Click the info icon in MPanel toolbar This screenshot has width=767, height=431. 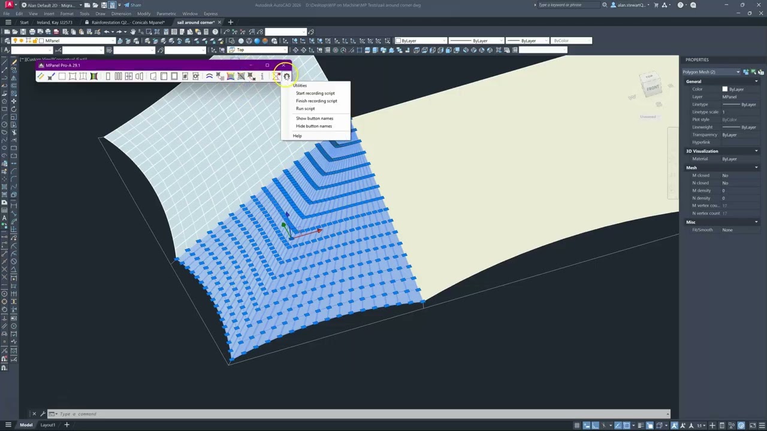pos(262,76)
